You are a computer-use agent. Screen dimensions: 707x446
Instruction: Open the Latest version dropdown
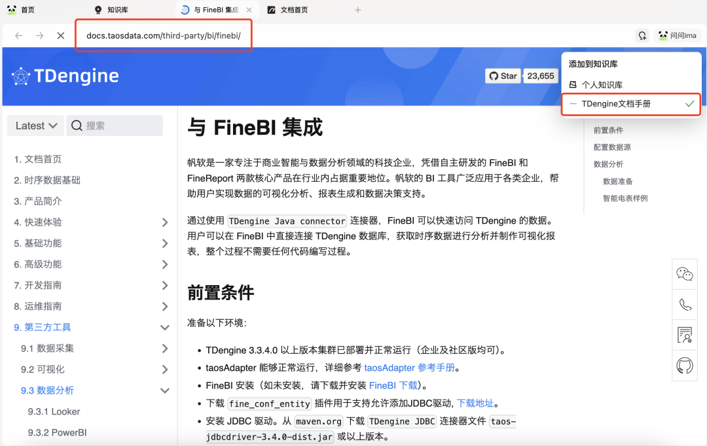point(35,126)
